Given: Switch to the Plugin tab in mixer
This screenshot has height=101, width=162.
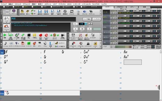Looking at the screenshot, I should coord(120,7).
